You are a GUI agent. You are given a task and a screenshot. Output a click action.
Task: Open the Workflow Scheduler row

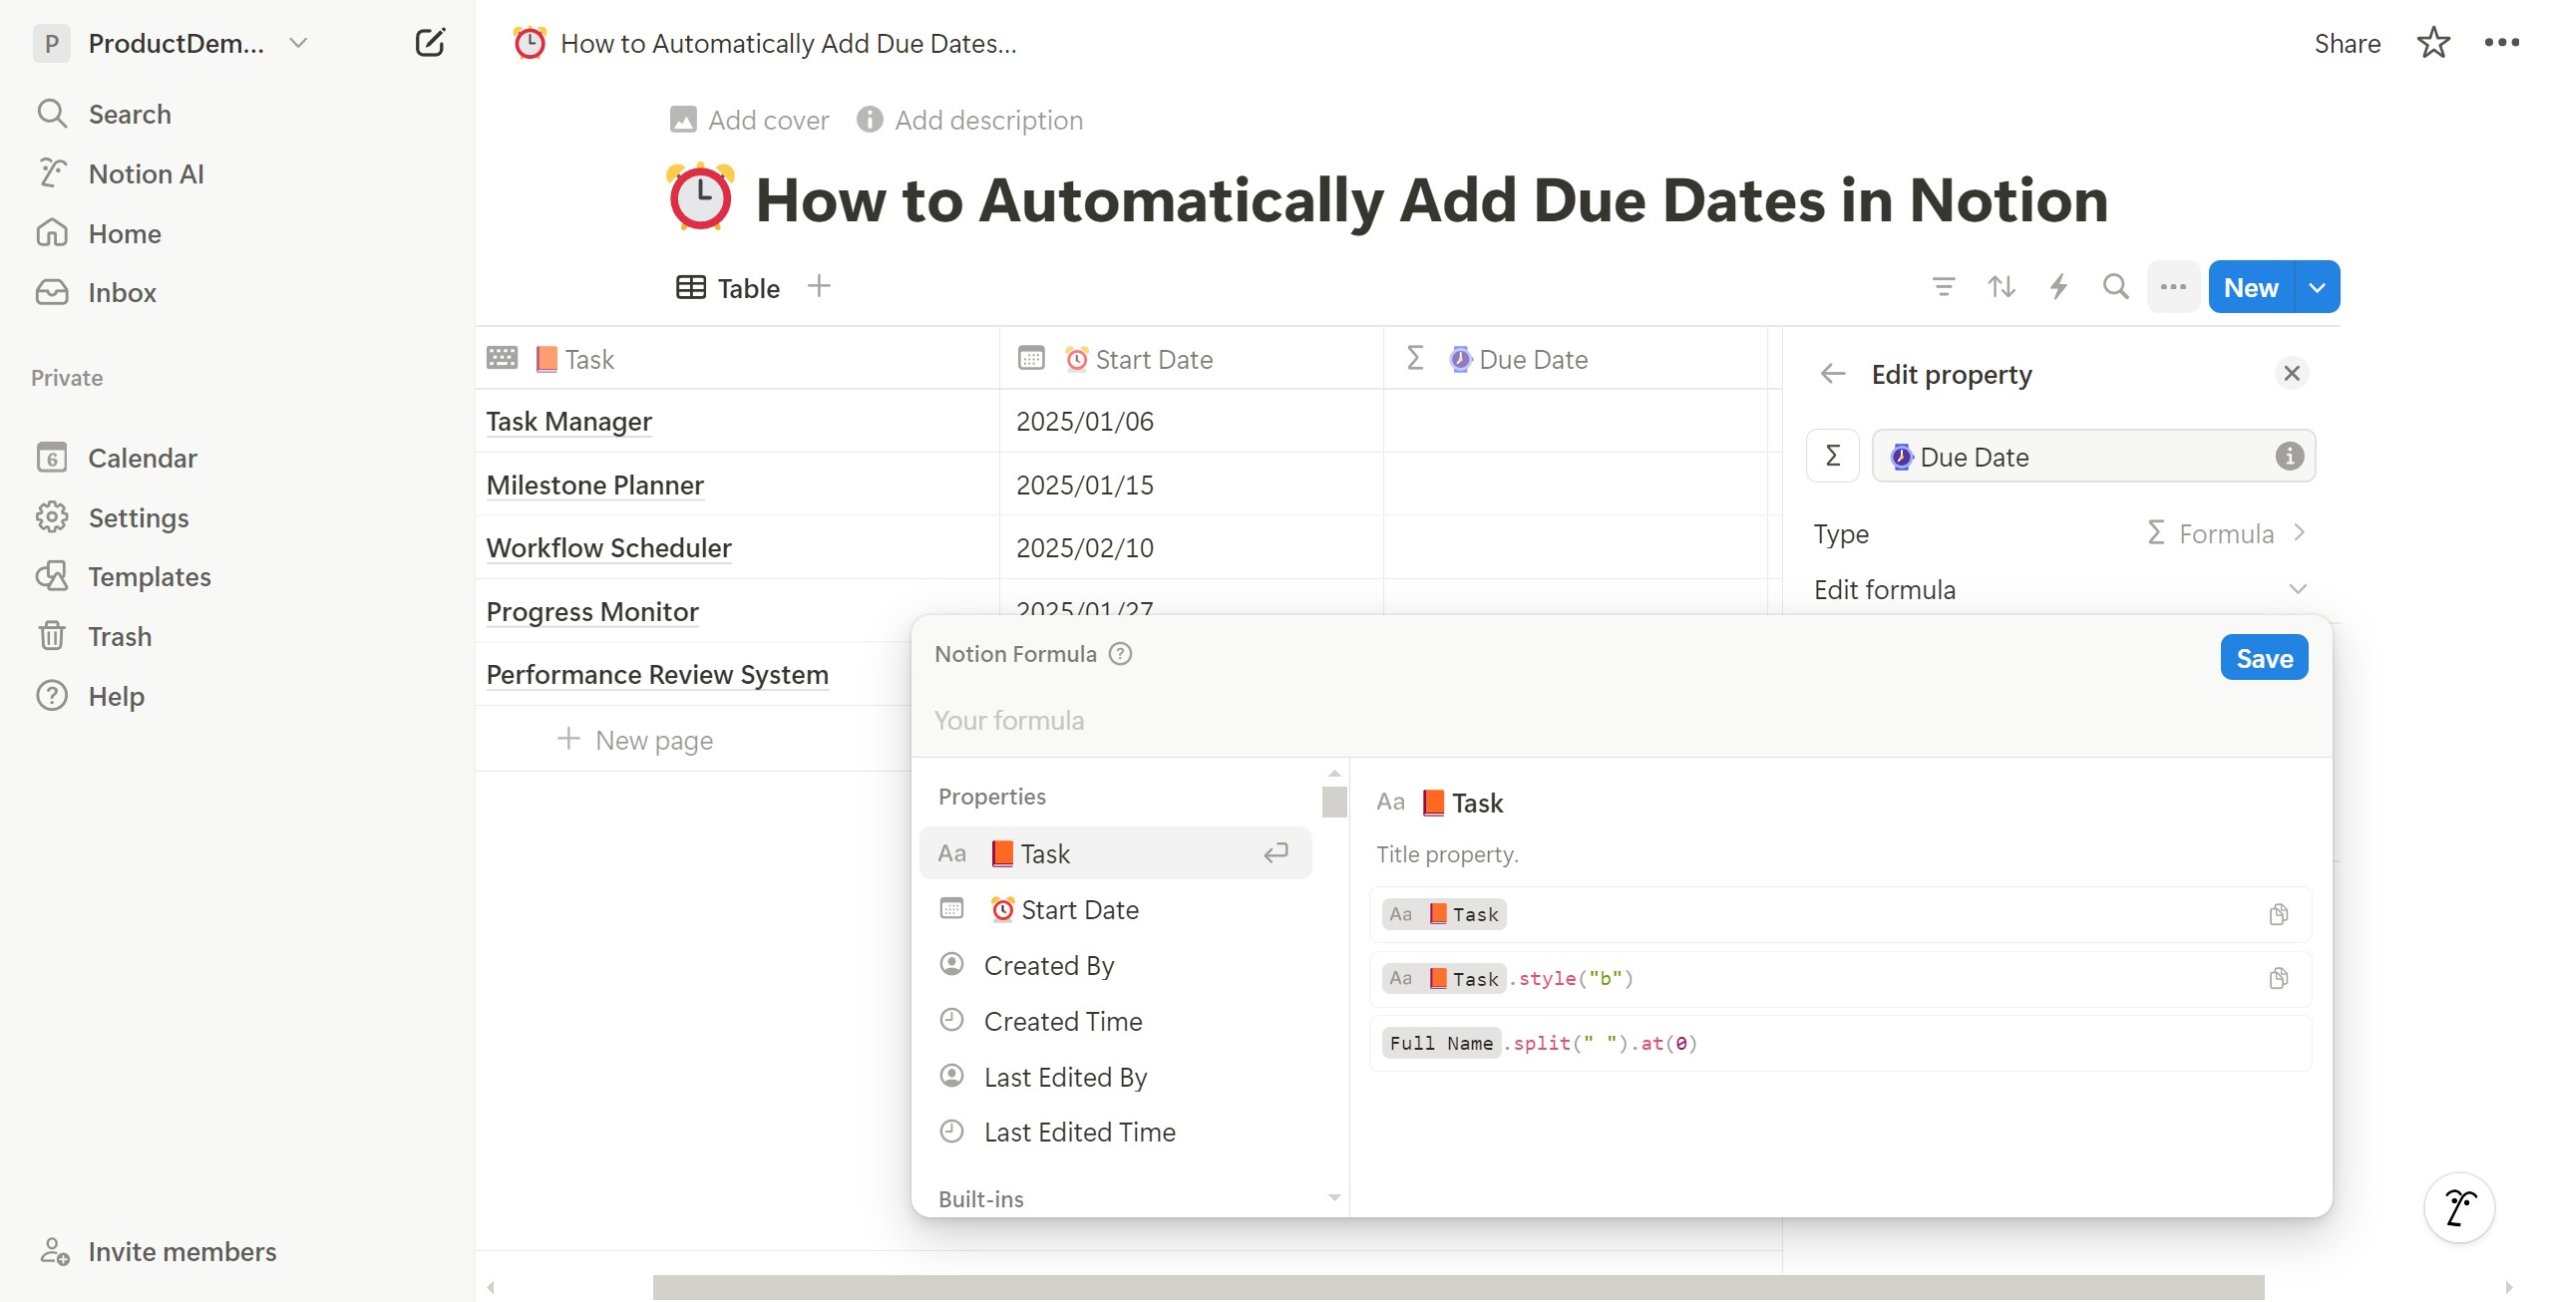tap(608, 548)
